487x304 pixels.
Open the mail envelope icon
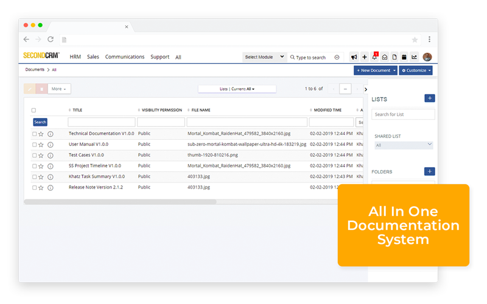(385, 57)
